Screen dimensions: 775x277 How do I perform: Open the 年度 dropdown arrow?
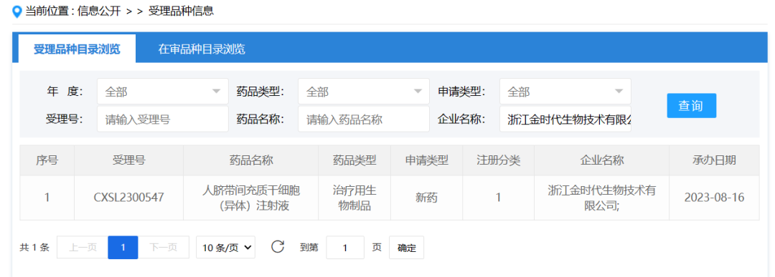coord(216,92)
